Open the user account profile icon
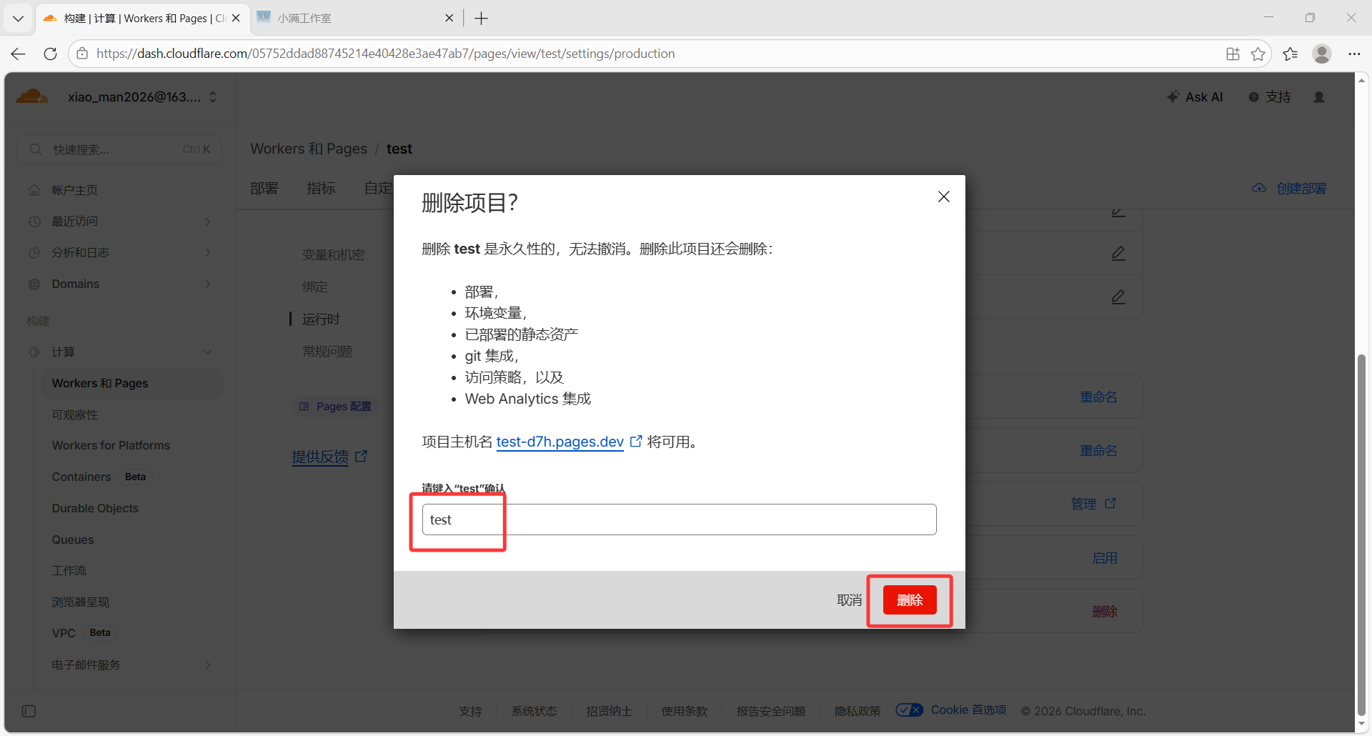Image resolution: width=1372 pixels, height=736 pixels. [x=1319, y=97]
